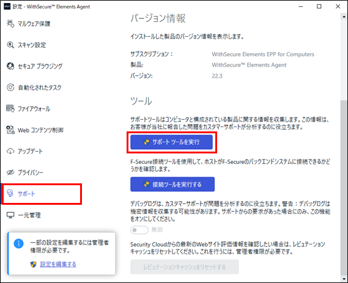
Task: Click the 製品: label
Action: click(x=137, y=65)
